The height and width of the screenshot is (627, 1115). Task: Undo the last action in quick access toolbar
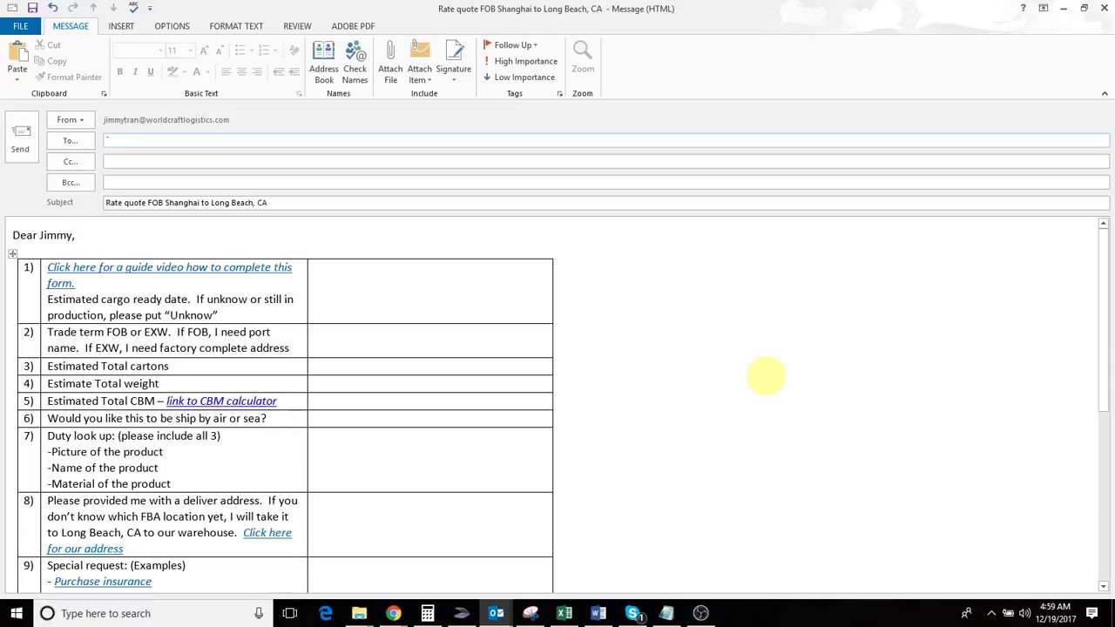pos(52,8)
